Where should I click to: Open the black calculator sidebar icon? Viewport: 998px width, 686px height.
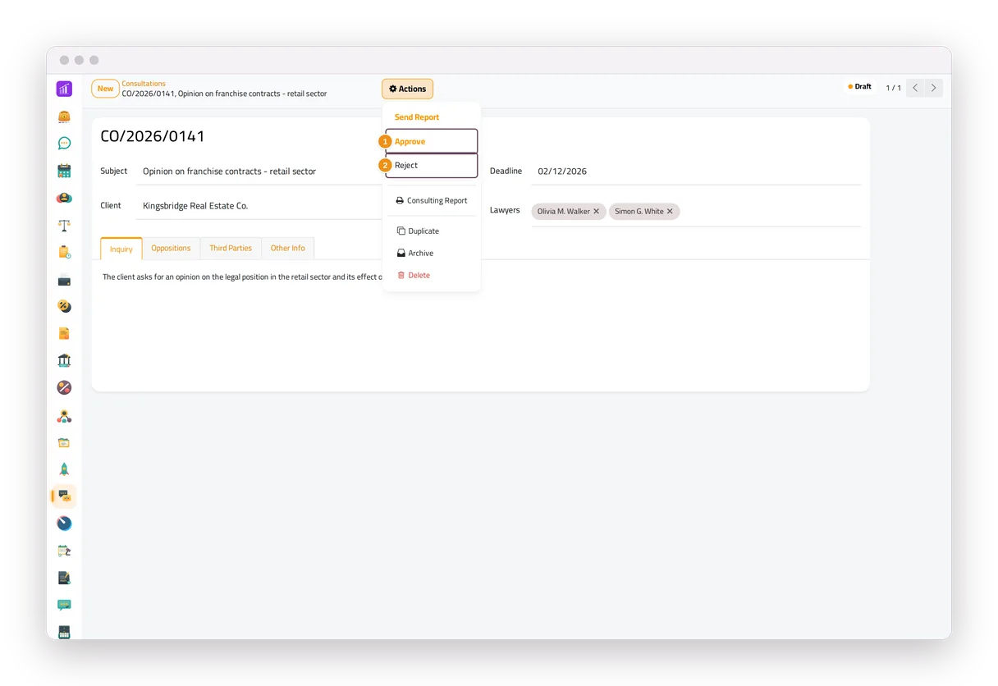[x=64, y=632]
